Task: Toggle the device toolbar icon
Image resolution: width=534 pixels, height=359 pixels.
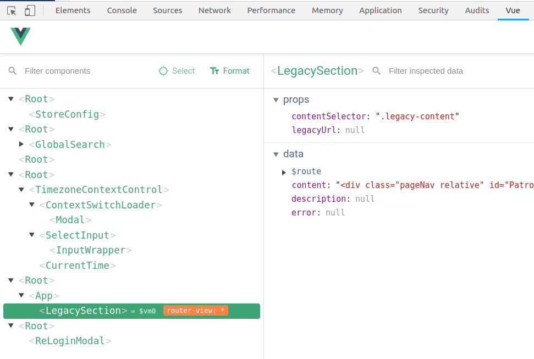Action: tap(30, 10)
